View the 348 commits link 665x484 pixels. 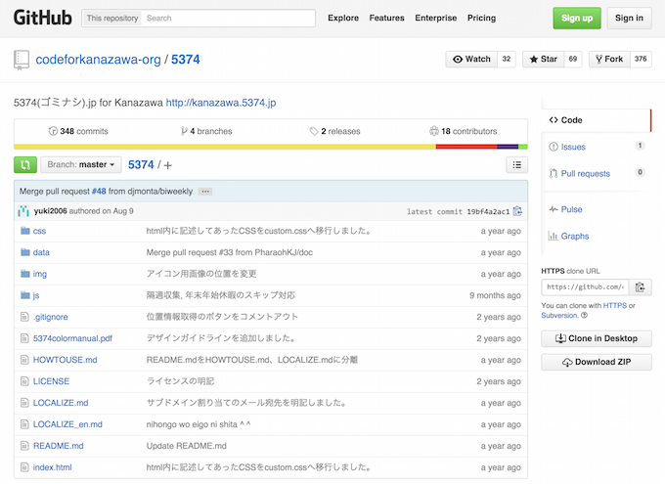78,131
